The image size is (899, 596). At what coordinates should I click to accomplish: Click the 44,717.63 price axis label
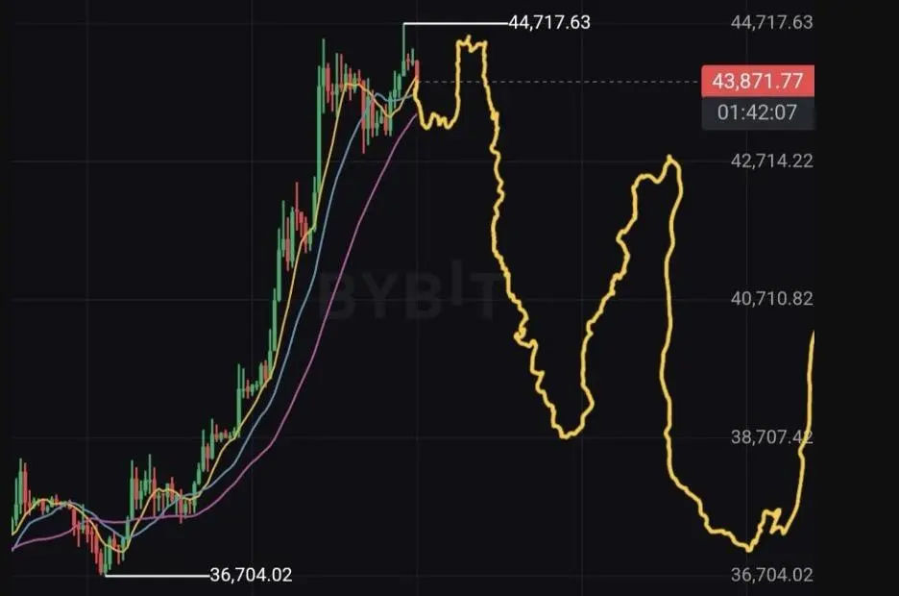tap(771, 22)
